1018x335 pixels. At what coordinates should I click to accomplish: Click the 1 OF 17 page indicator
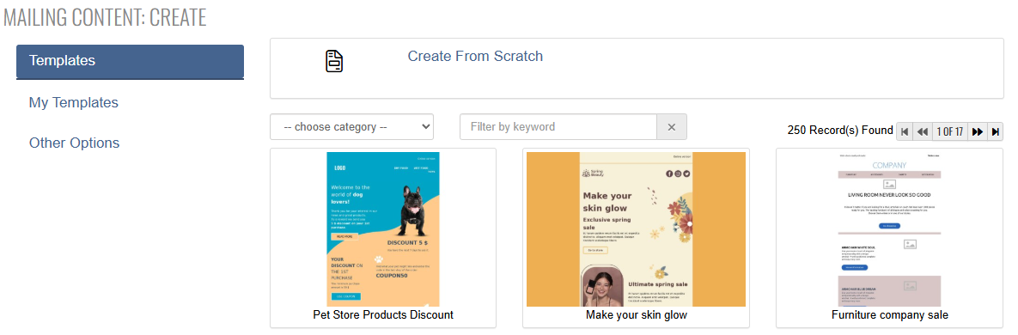(950, 131)
